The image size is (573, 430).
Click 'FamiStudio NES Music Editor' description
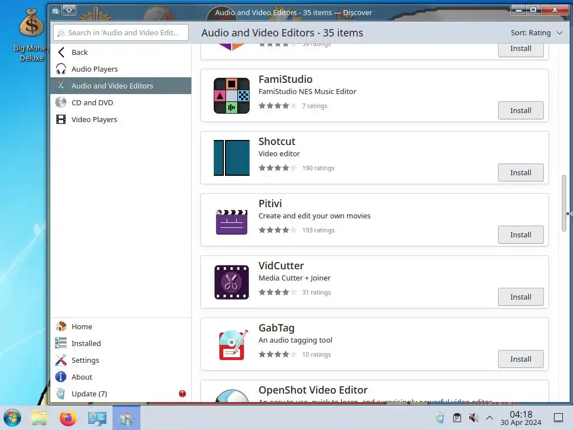307,91
